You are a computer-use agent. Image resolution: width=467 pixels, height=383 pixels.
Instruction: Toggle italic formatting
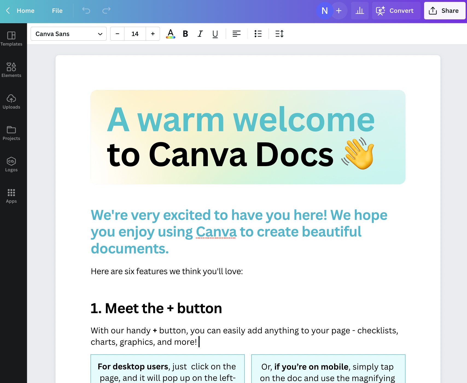[x=200, y=34]
